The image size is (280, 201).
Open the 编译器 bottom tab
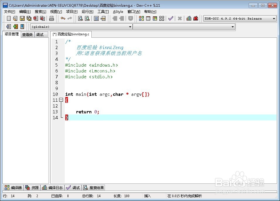click(13, 188)
